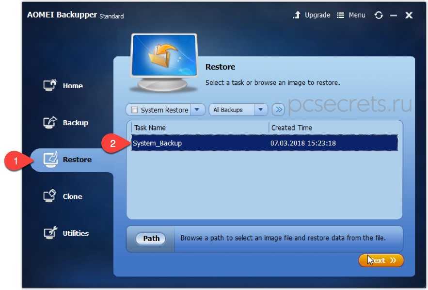Open the Menu list in title bar
The width and height of the screenshot is (428, 290).
pos(351,16)
